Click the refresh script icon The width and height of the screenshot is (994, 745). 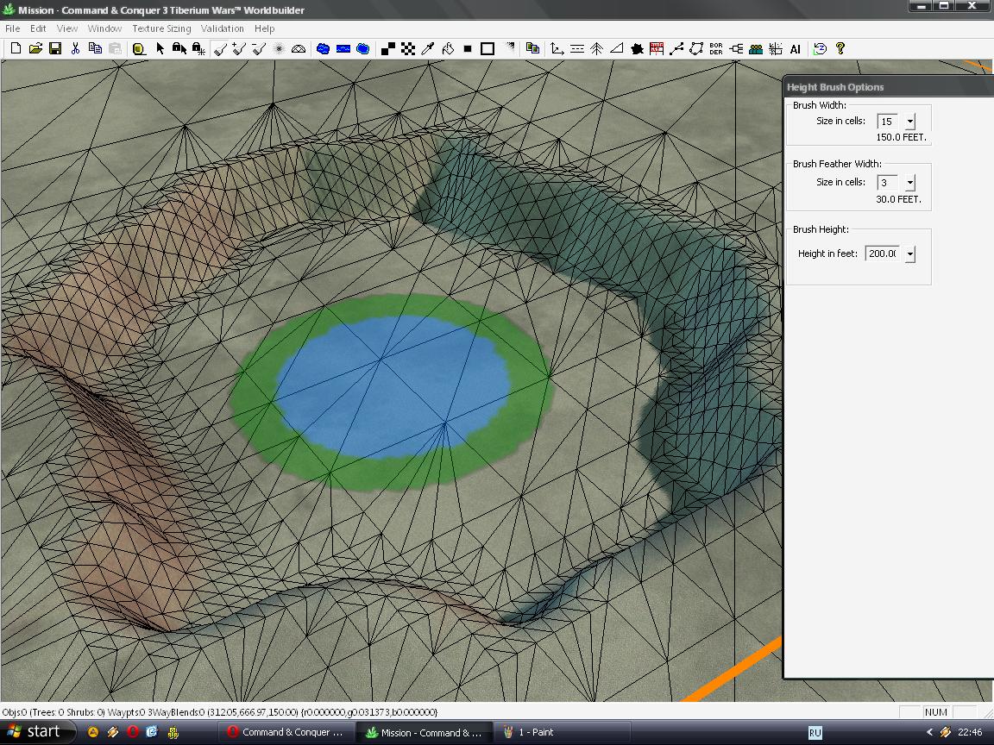(821, 49)
